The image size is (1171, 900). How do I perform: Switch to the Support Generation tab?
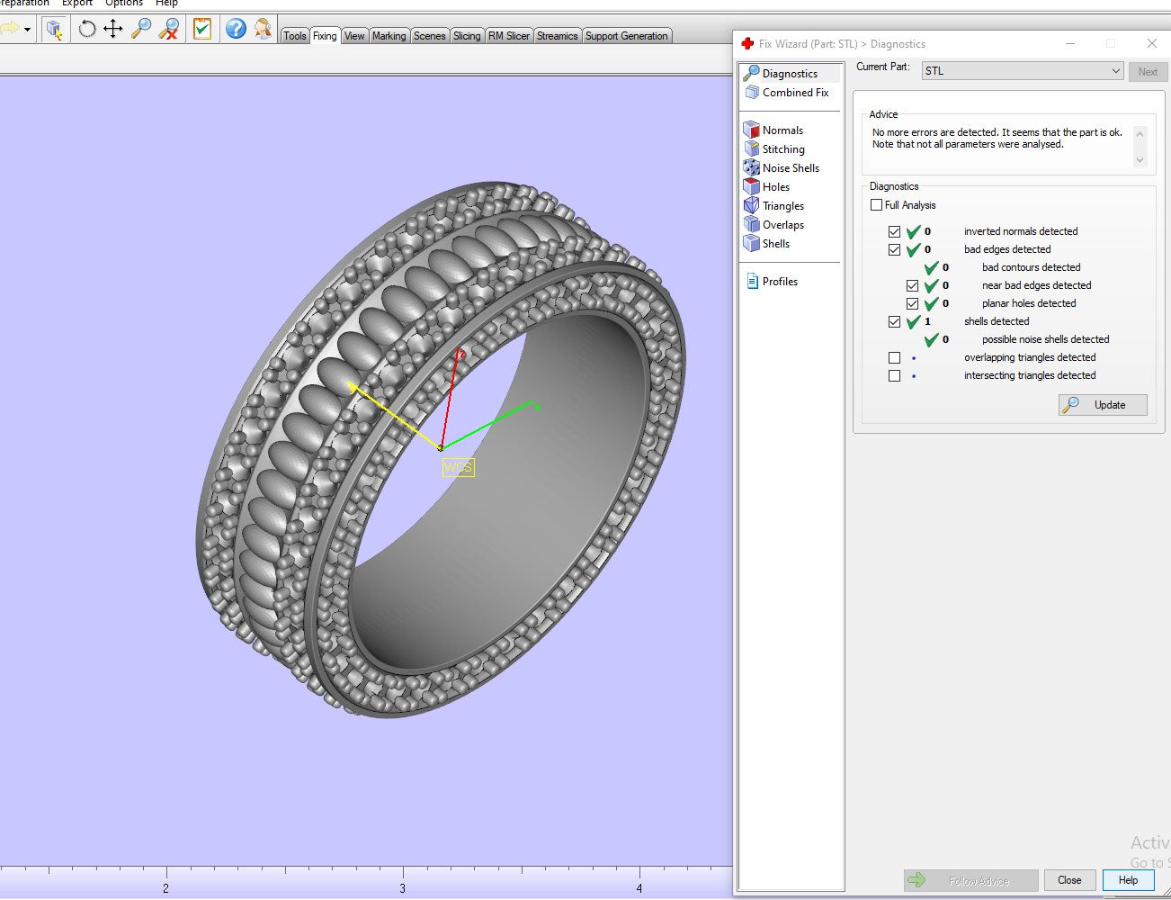click(x=626, y=36)
